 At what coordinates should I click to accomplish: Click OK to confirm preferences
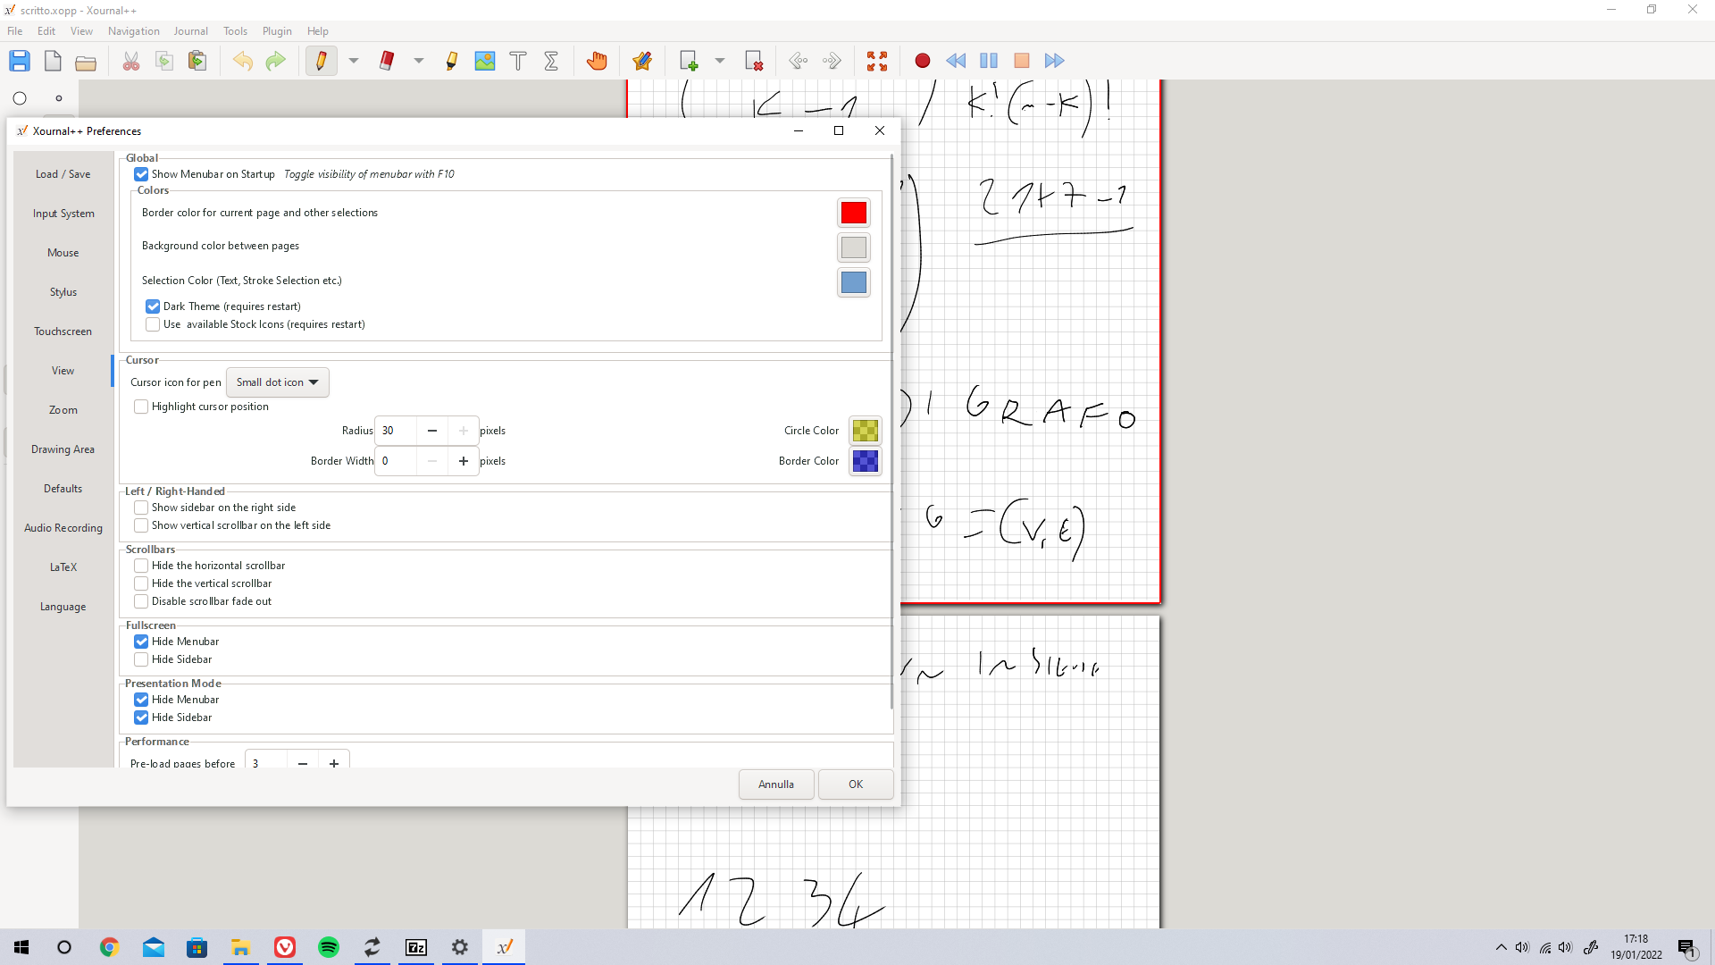point(856,785)
